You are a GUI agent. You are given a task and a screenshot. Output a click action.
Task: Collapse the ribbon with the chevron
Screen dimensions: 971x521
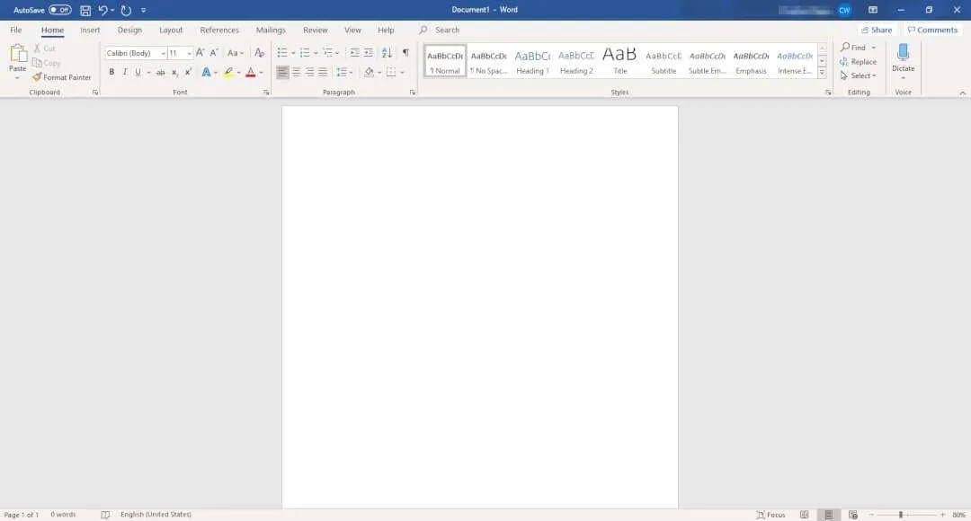click(962, 93)
